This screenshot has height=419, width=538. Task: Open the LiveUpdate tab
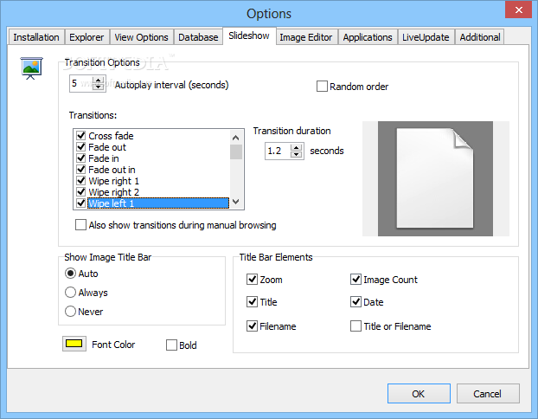426,37
